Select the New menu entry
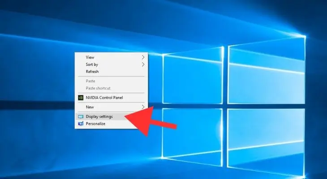This screenshot has height=179, width=327. 112,107
